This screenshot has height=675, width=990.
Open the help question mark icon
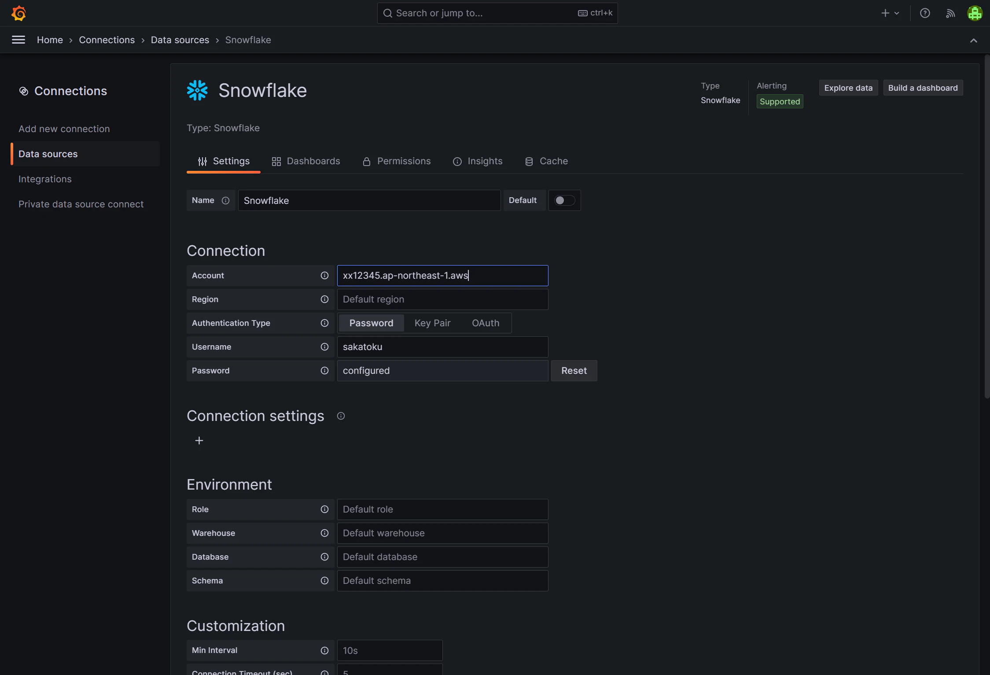925,13
